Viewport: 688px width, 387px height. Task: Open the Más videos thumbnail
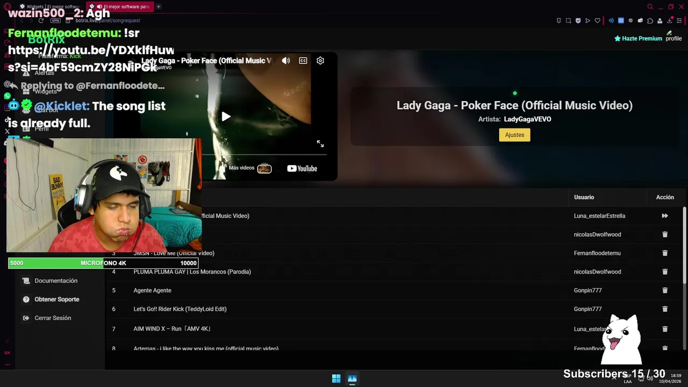[x=264, y=169]
